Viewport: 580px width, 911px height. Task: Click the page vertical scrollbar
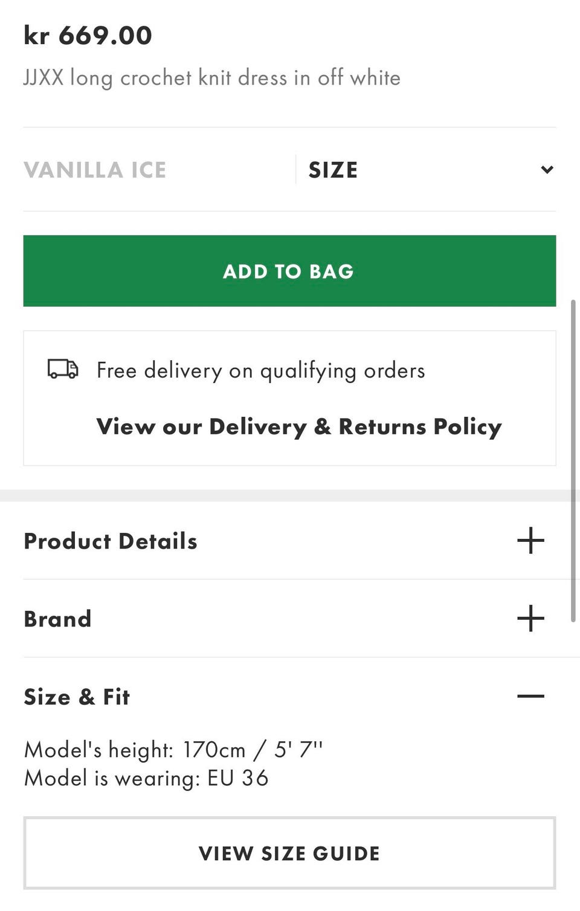[573, 460]
